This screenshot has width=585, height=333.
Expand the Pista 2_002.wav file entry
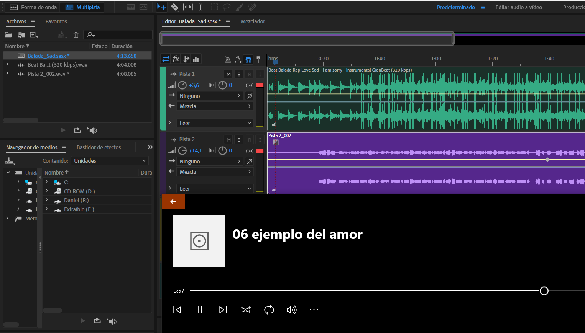[x=7, y=73]
